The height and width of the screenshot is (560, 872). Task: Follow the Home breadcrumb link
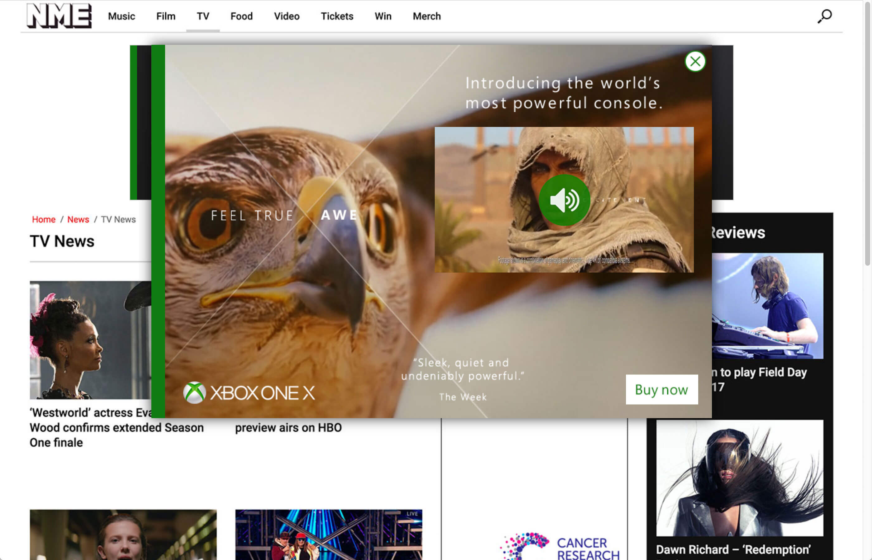click(x=44, y=219)
